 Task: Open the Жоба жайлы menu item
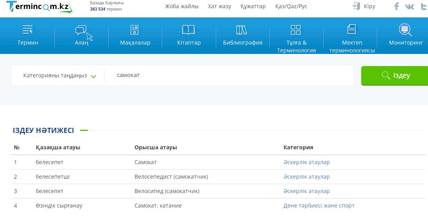tap(181, 6)
